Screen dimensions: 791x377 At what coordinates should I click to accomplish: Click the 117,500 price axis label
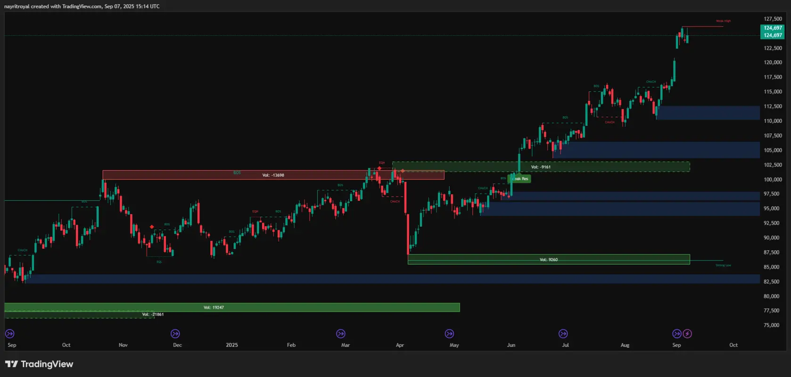pos(773,77)
